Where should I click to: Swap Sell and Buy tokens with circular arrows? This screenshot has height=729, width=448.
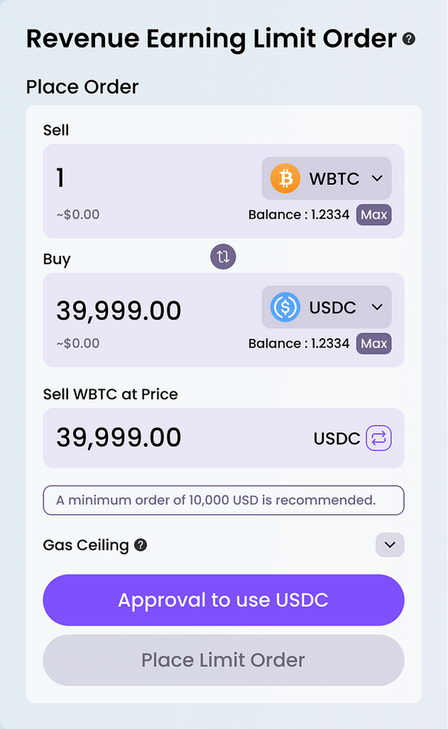click(223, 256)
